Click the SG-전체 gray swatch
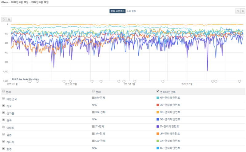 click(93, 112)
